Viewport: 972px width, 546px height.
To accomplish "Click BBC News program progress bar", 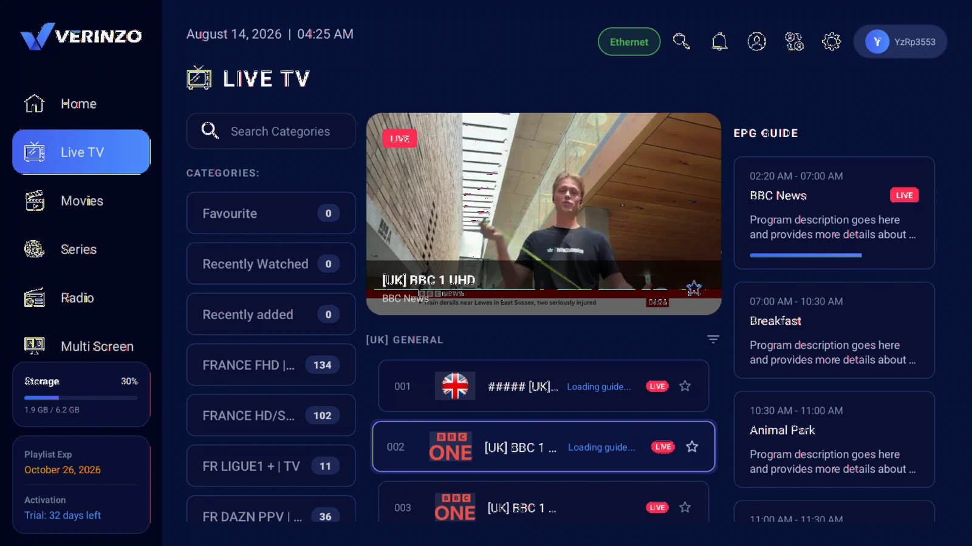I will [x=806, y=255].
